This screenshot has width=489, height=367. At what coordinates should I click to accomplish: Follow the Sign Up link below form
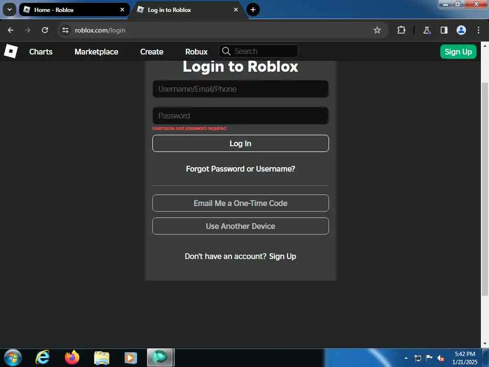click(283, 256)
